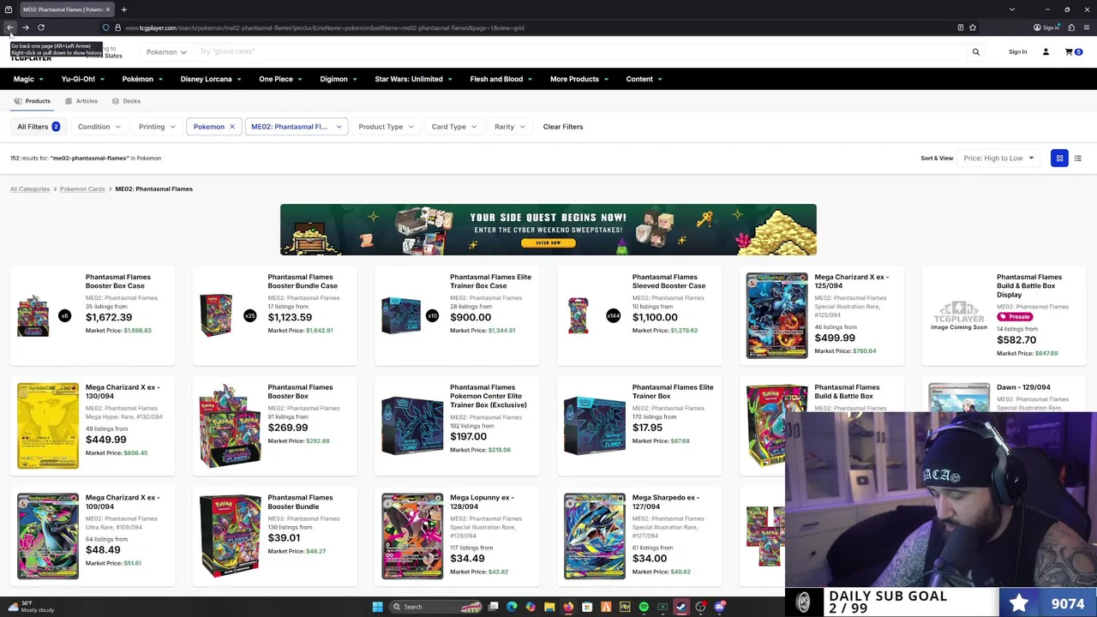This screenshot has width=1097, height=617.
Task: Bookmark this page with the star icon
Action: click(x=972, y=27)
